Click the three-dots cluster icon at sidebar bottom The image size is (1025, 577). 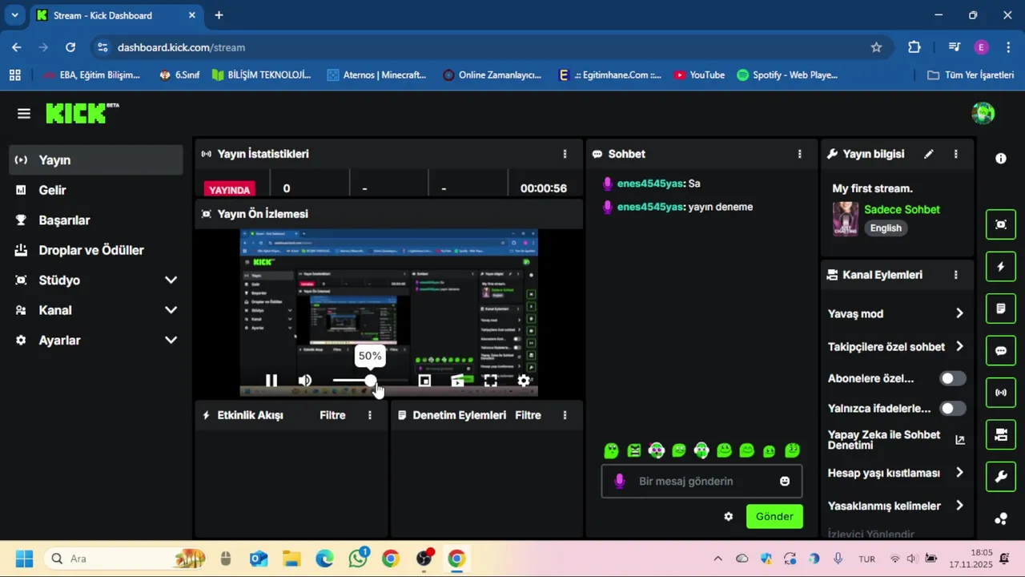tap(1000, 518)
